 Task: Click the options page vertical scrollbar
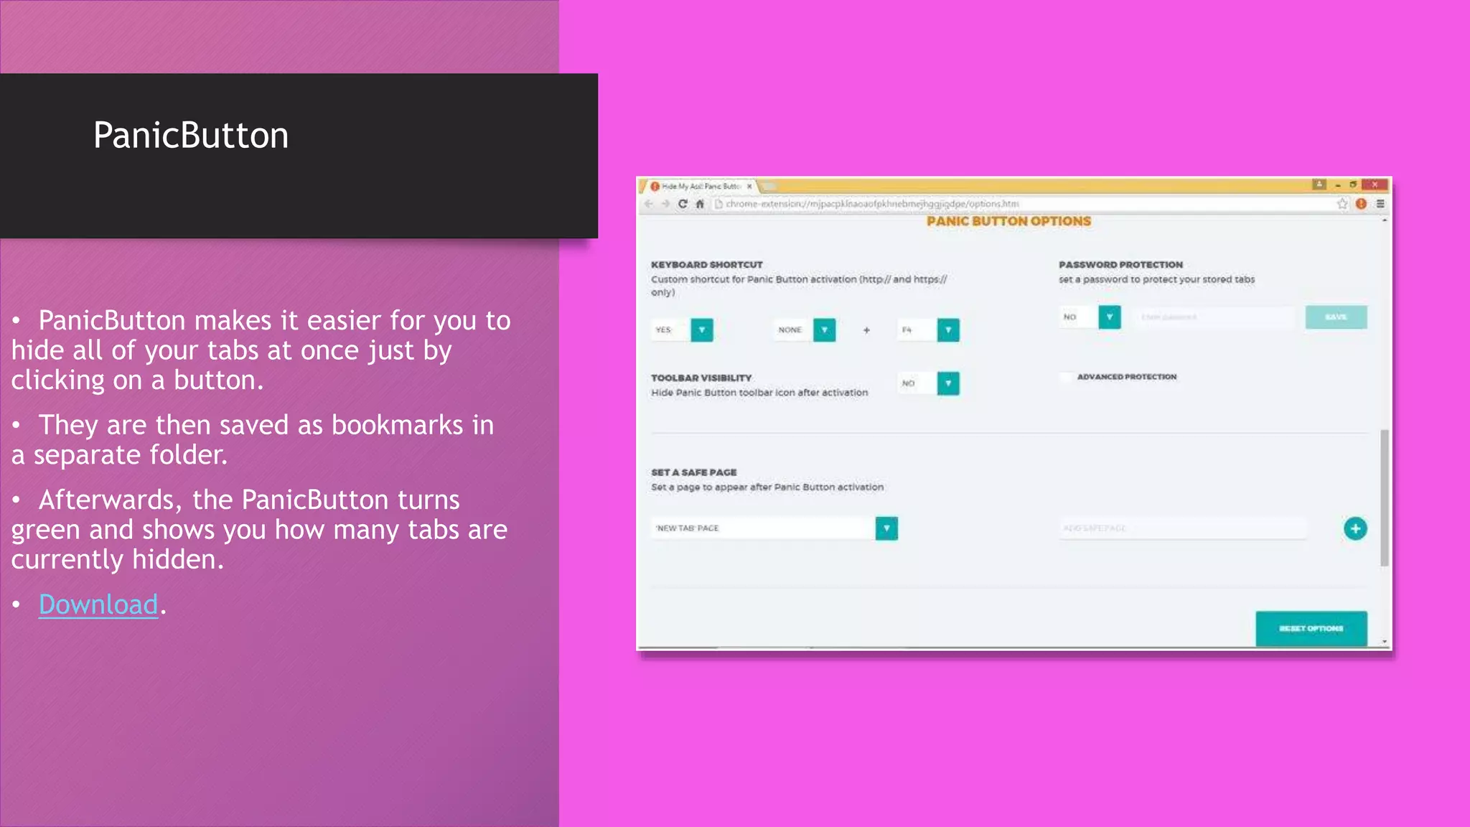tap(1385, 498)
